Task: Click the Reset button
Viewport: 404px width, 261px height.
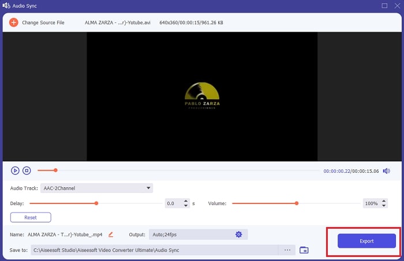Action: pyautogui.click(x=31, y=217)
